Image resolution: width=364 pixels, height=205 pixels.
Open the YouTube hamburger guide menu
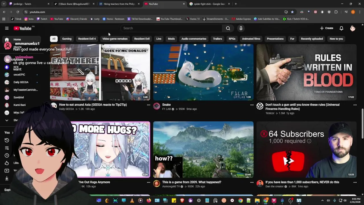(x=7, y=28)
